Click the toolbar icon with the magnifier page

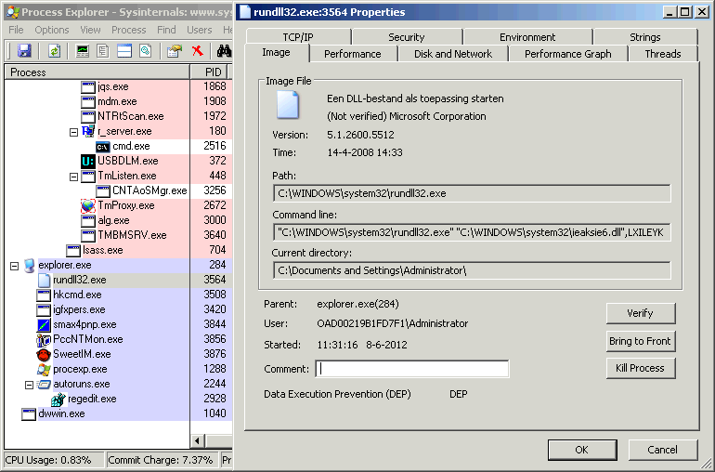click(146, 51)
